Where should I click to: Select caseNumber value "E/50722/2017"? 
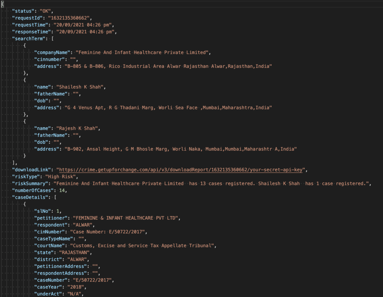[x=92, y=280]
